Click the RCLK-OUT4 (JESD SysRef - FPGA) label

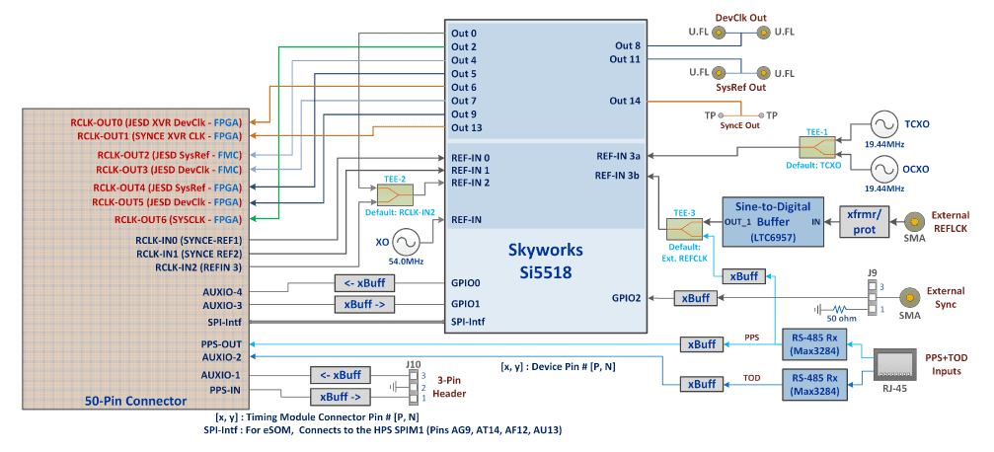click(x=168, y=188)
